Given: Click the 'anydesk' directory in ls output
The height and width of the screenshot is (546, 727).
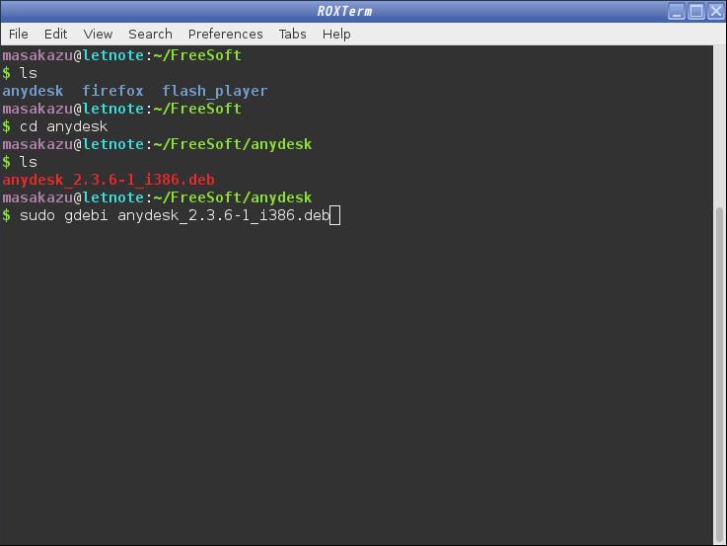Looking at the screenshot, I should (33, 91).
